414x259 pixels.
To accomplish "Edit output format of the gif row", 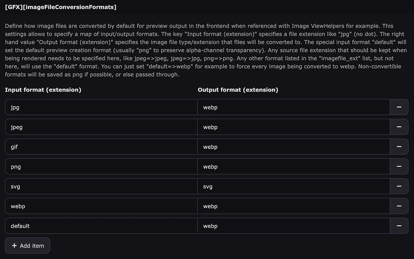I will 293,147.
